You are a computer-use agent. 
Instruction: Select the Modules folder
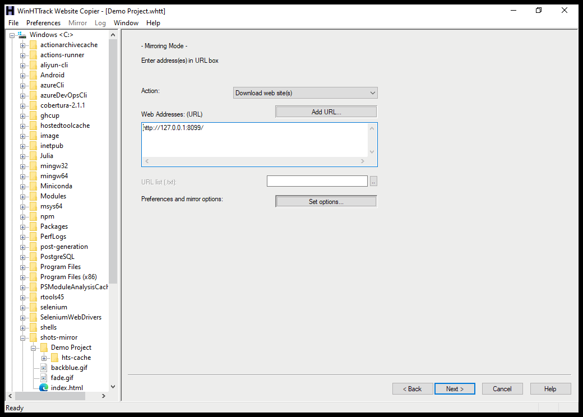tap(53, 196)
